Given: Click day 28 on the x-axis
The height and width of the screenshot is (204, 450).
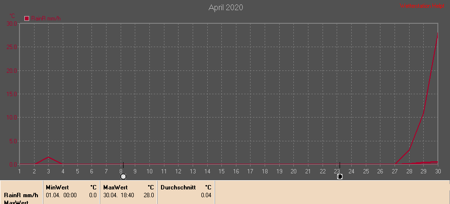Looking at the screenshot, I should (409, 171).
